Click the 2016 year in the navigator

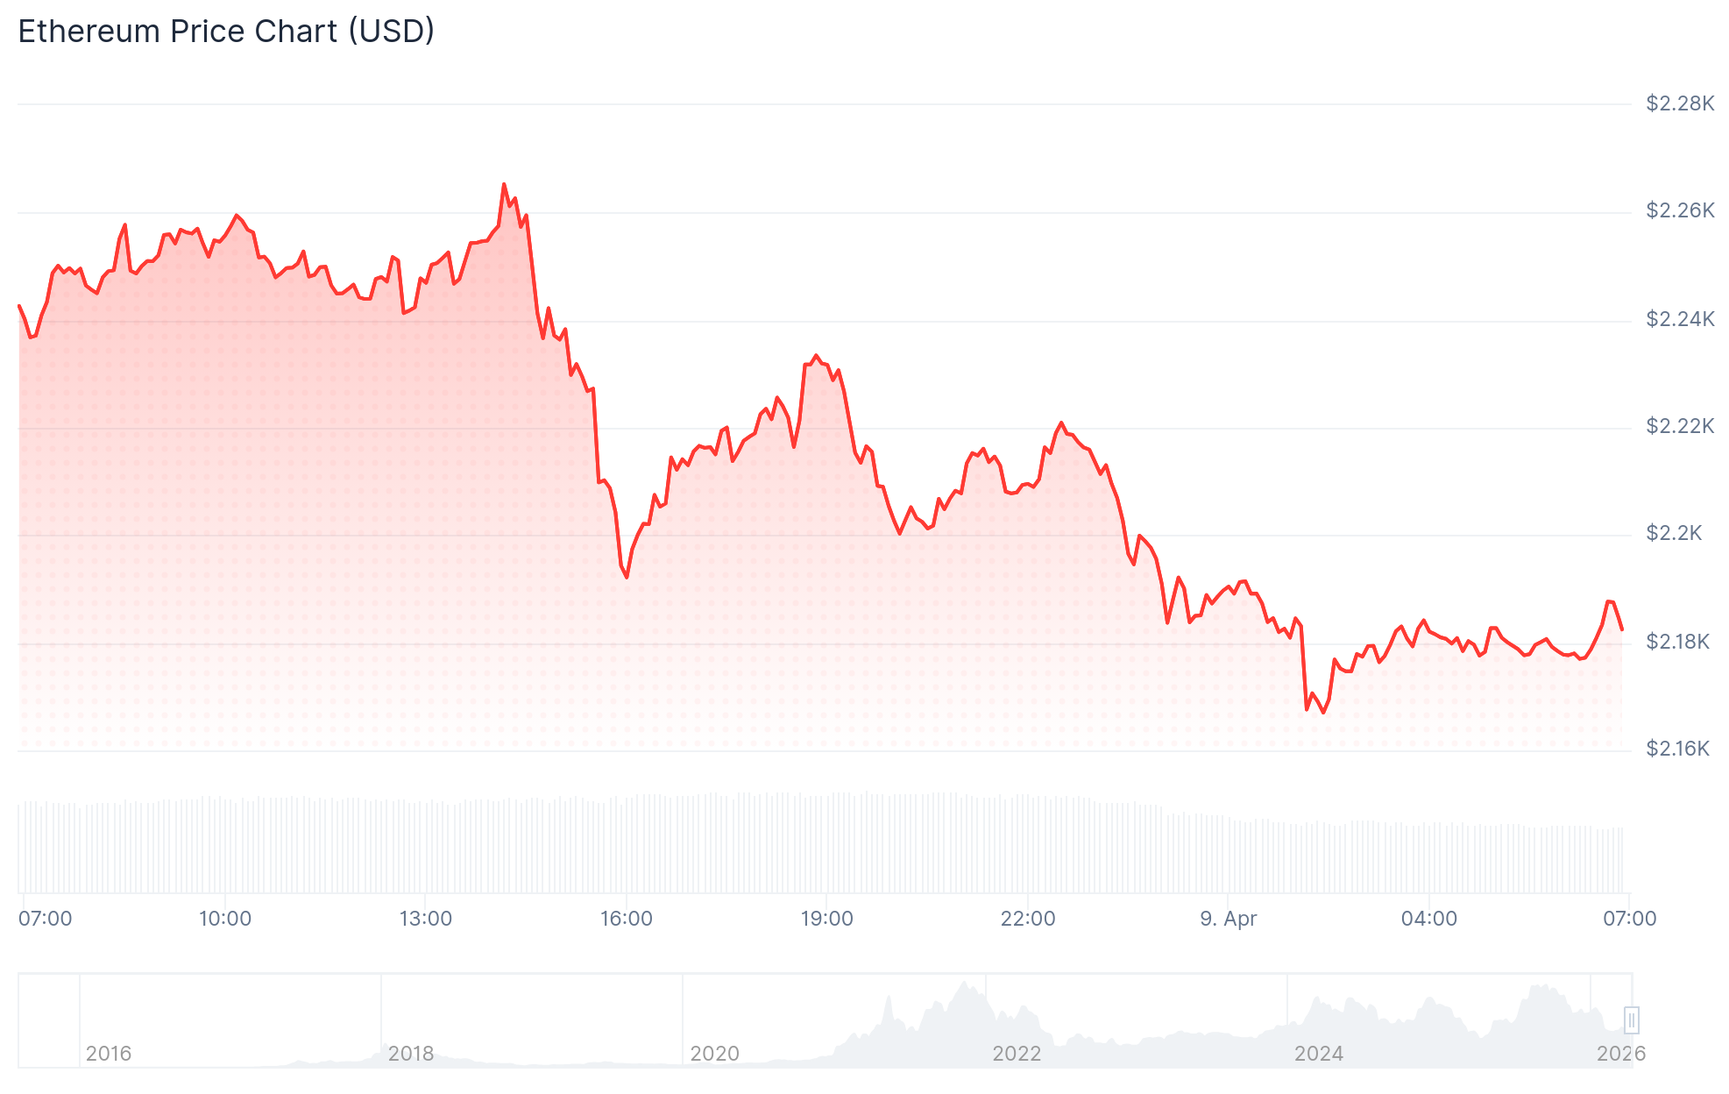coord(109,1053)
